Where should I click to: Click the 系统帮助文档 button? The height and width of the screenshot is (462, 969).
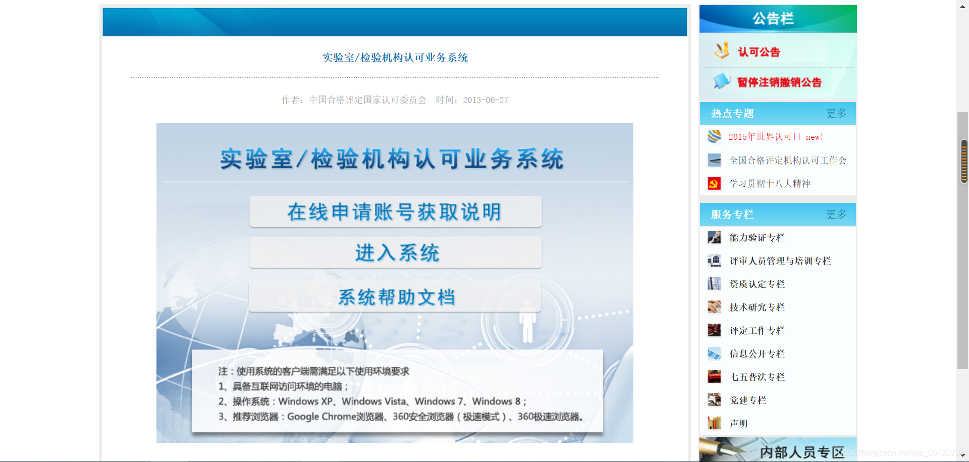[395, 297]
